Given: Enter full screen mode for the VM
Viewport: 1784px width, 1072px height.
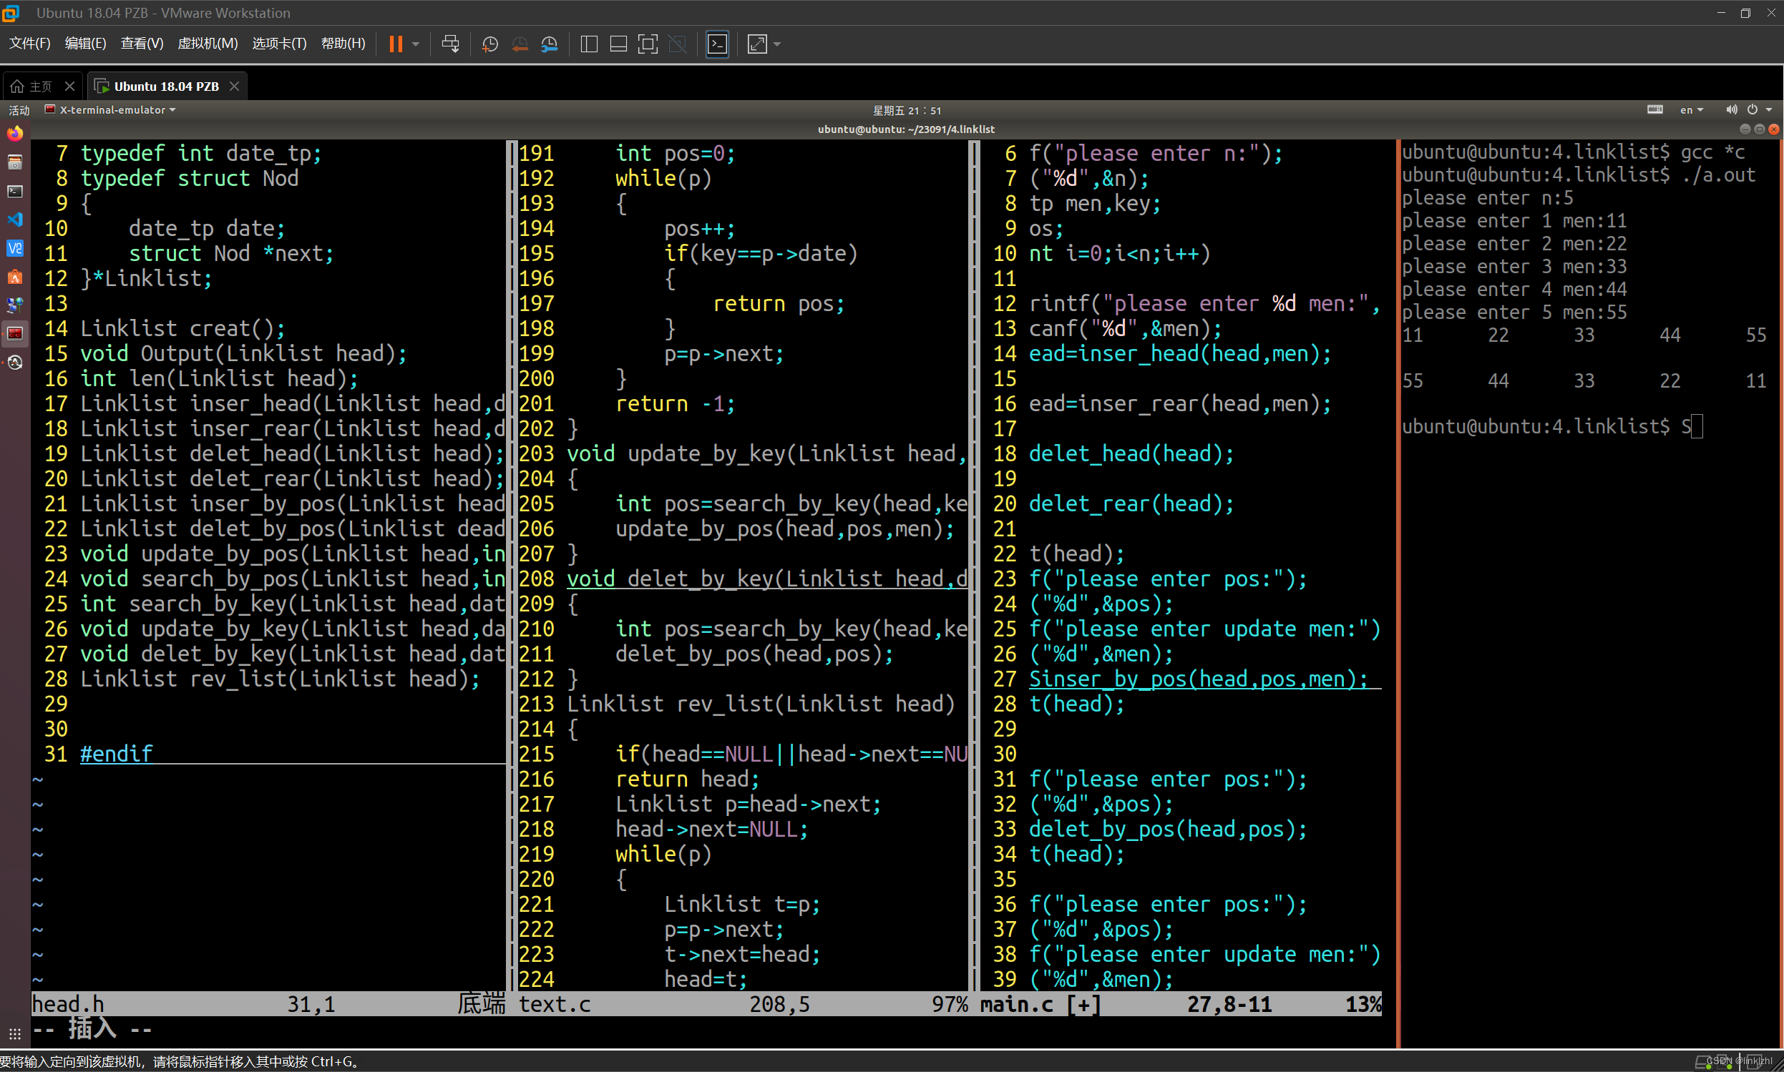Looking at the screenshot, I should coord(648,44).
